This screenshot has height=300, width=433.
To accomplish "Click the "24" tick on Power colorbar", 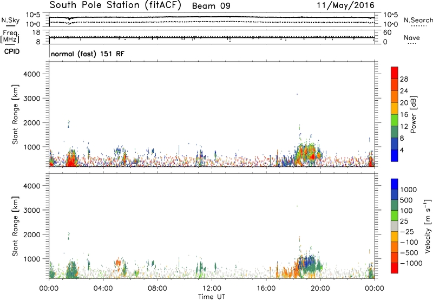I will click(404, 91).
